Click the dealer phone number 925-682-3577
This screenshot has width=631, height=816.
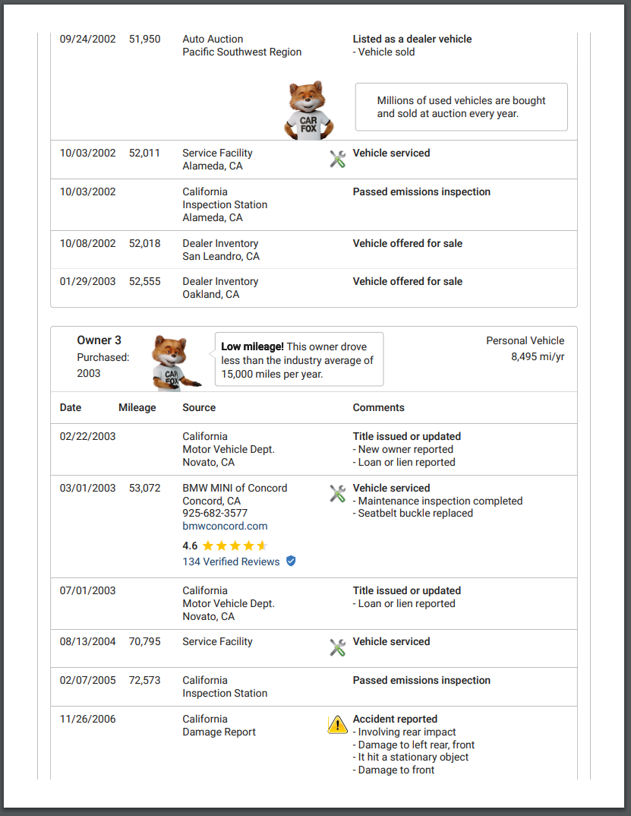pos(215,514)
